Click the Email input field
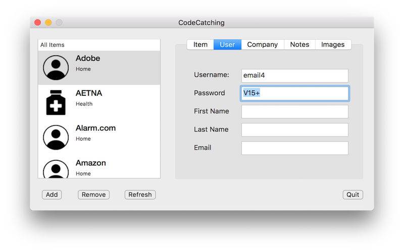 point(295,148)
